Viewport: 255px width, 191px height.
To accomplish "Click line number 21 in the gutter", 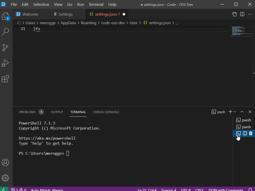I will point(23,29).
